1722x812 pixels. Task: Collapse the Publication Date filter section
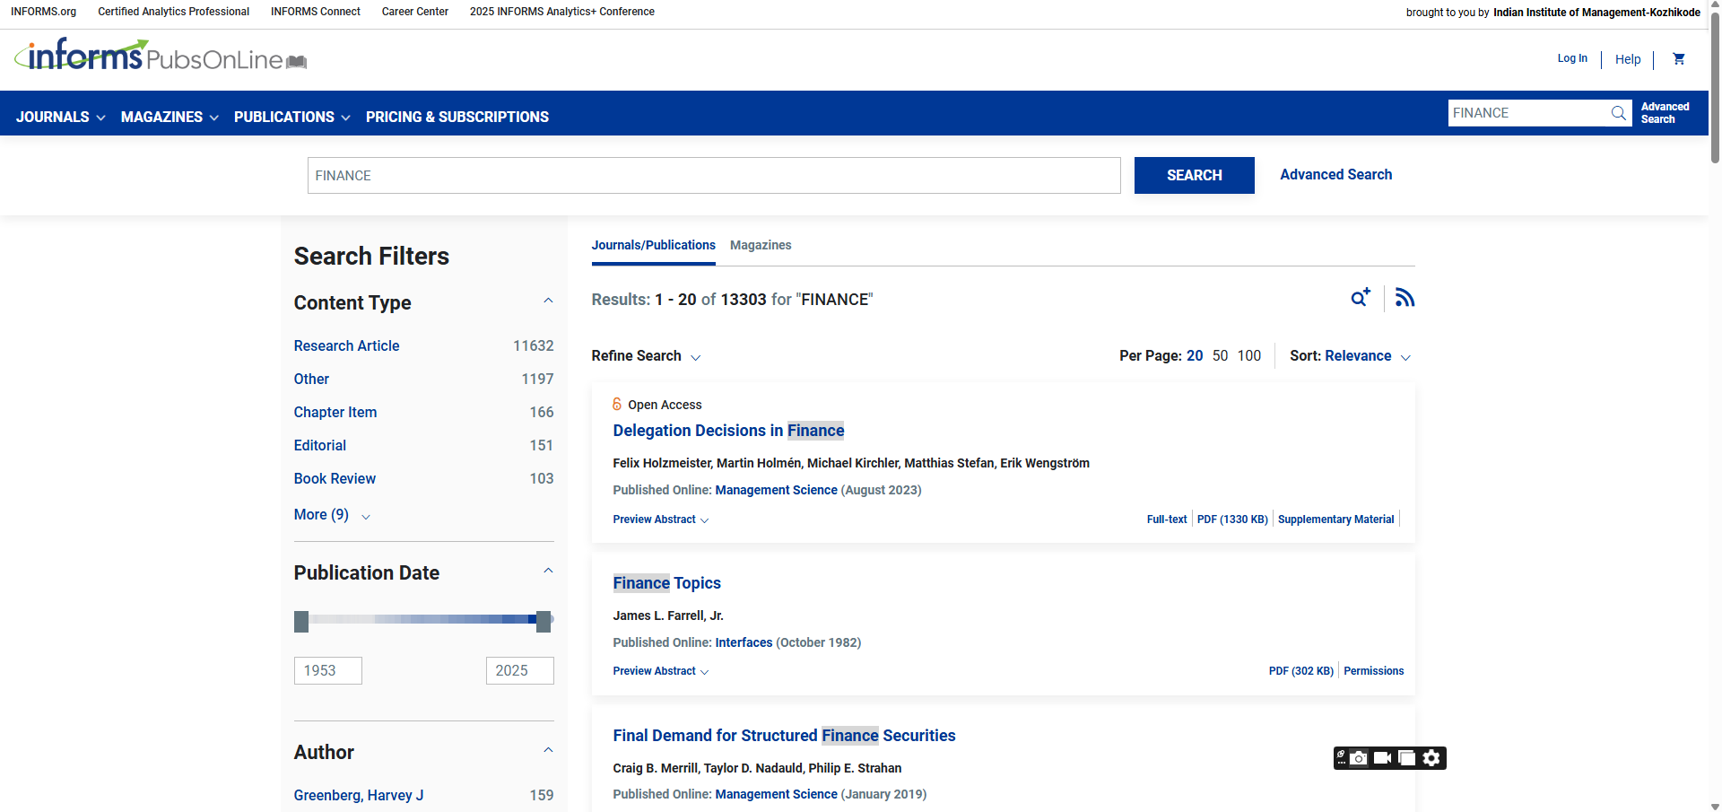pyautogui.click(x=548, y=572)
